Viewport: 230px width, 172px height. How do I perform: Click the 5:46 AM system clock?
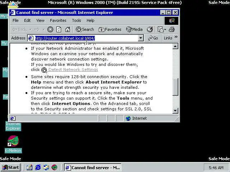pyautogui.click(x=216, y=168)
